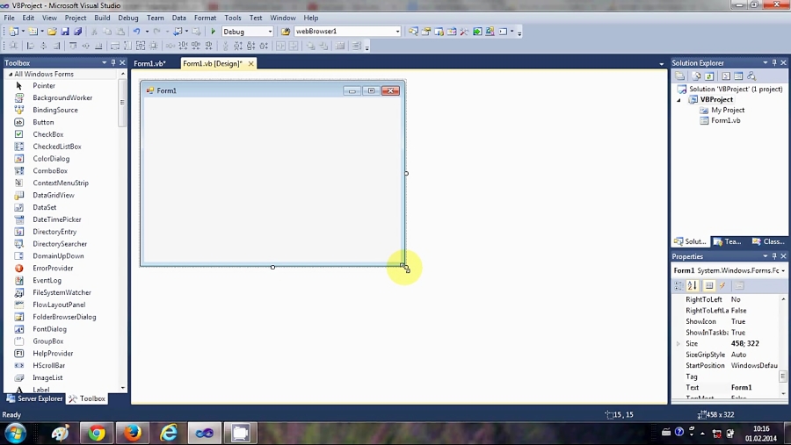The width and height of the screenshot is (791, 445).
Task: Select Form1.vb in Solution Explorer
Action: pyautogui.click(x=725, y=120)
